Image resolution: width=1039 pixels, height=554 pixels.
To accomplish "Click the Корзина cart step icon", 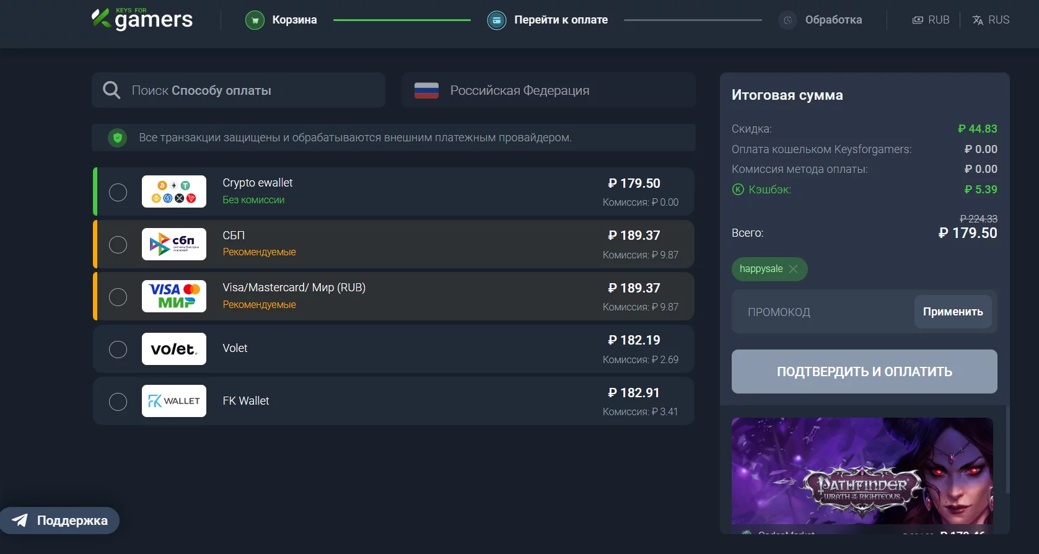I will tap(255, 20).
